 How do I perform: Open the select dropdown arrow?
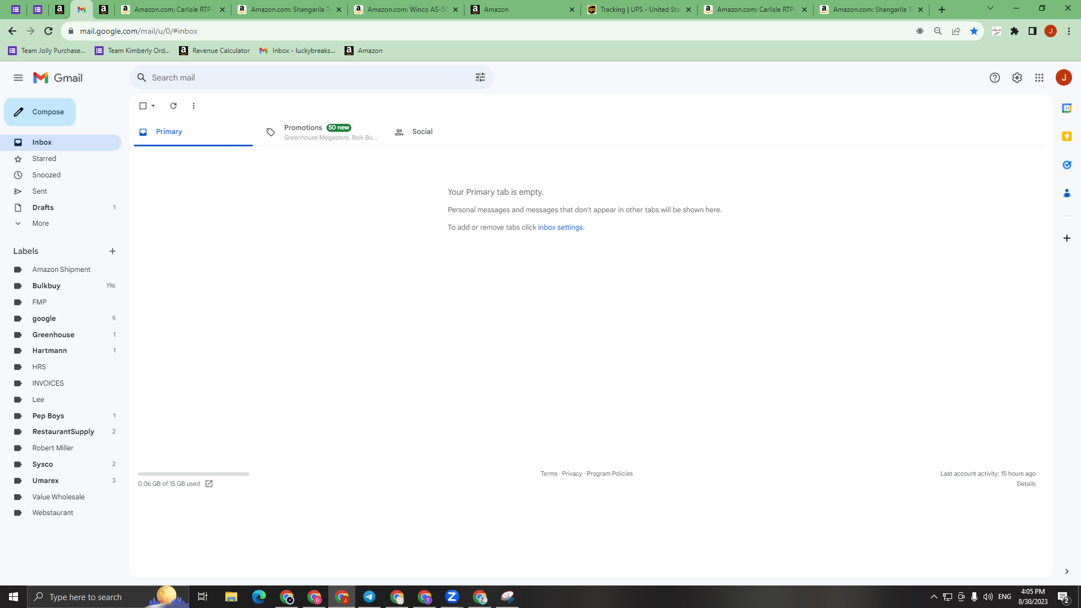pos(153,106)
